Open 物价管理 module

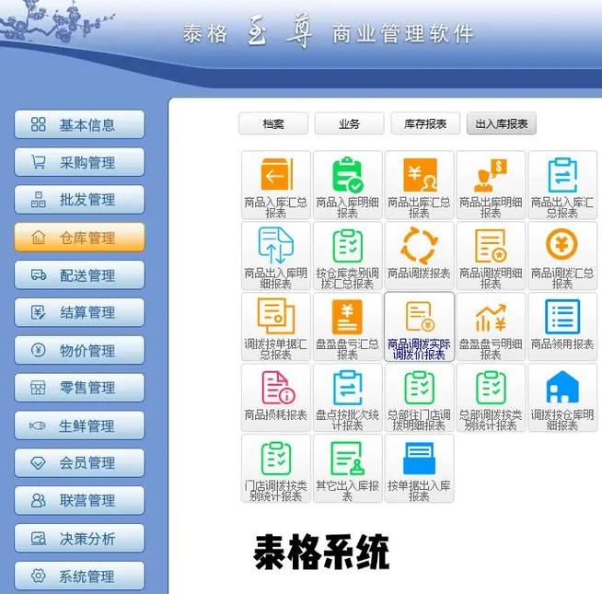[79, 350]
